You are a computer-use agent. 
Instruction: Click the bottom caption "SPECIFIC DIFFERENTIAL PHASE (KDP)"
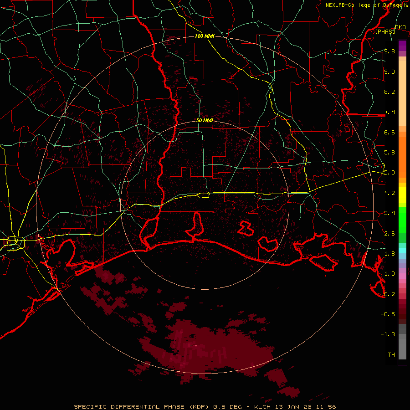click(x=141, y=407)
